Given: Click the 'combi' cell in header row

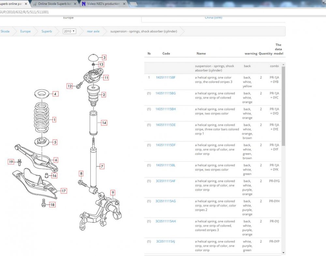Looking at the screenshot, I should coord(274,66).
